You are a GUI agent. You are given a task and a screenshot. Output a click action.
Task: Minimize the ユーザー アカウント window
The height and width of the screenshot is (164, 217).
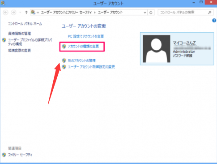tap(194, 3)
